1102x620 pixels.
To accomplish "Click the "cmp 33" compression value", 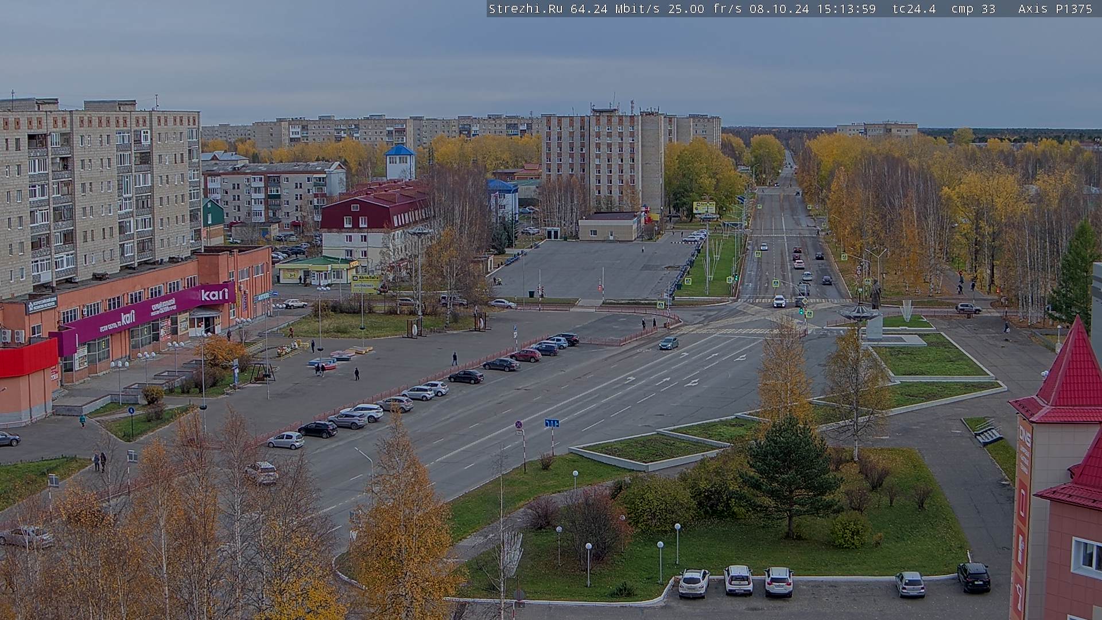I will [973, 9].
